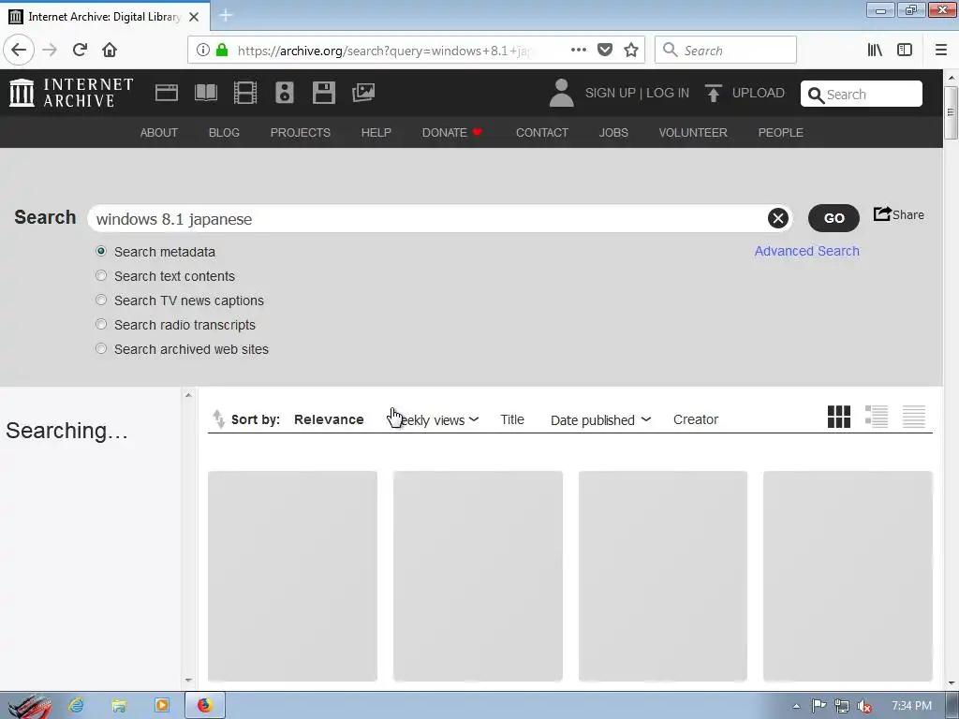Switch to compact list view

(914, 417)
